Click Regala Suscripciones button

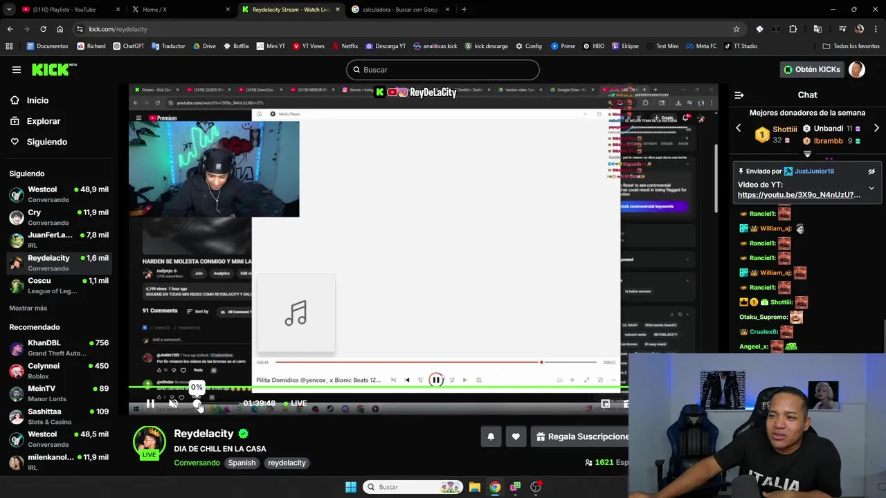pos(581,436)
